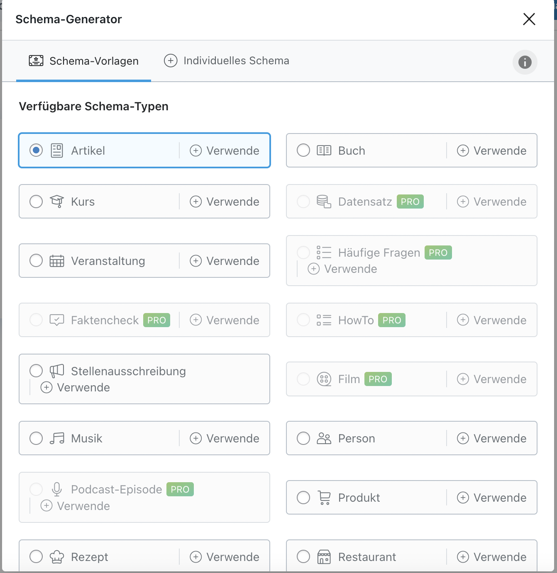Open the Schema-Vorlagen tab
This screenshot has height=573, width=557.
[83, 61]
